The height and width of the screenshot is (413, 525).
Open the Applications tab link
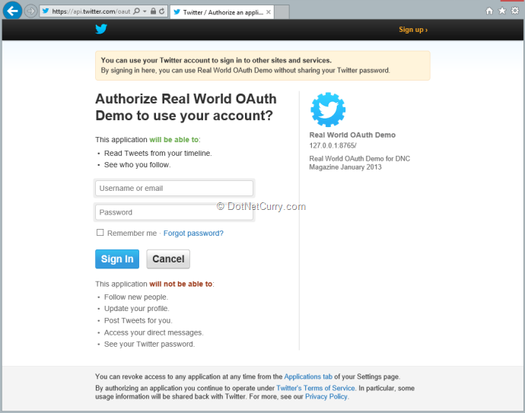coord(308,376)
